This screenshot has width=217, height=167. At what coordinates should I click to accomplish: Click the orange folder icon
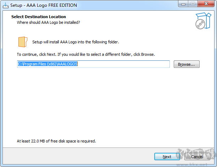point(22,41)
